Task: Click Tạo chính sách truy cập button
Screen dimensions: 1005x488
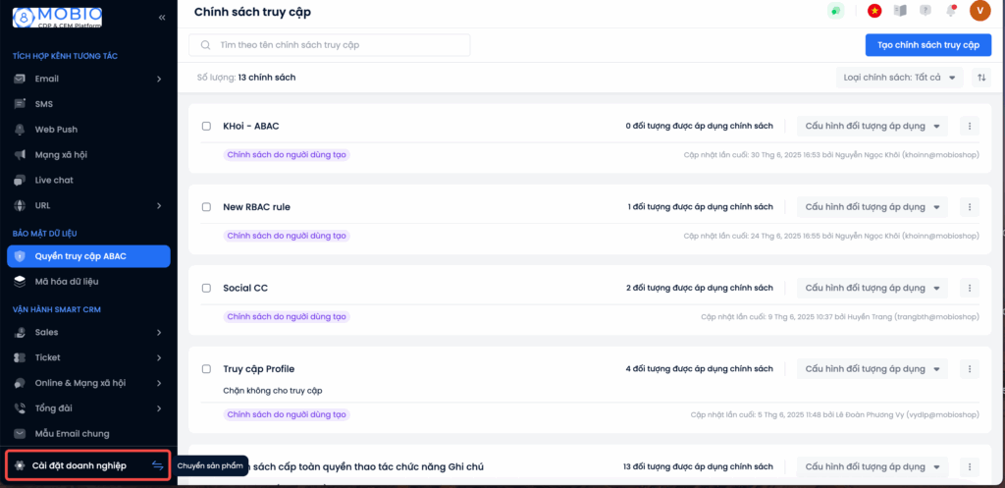Action: coord(928,45)
